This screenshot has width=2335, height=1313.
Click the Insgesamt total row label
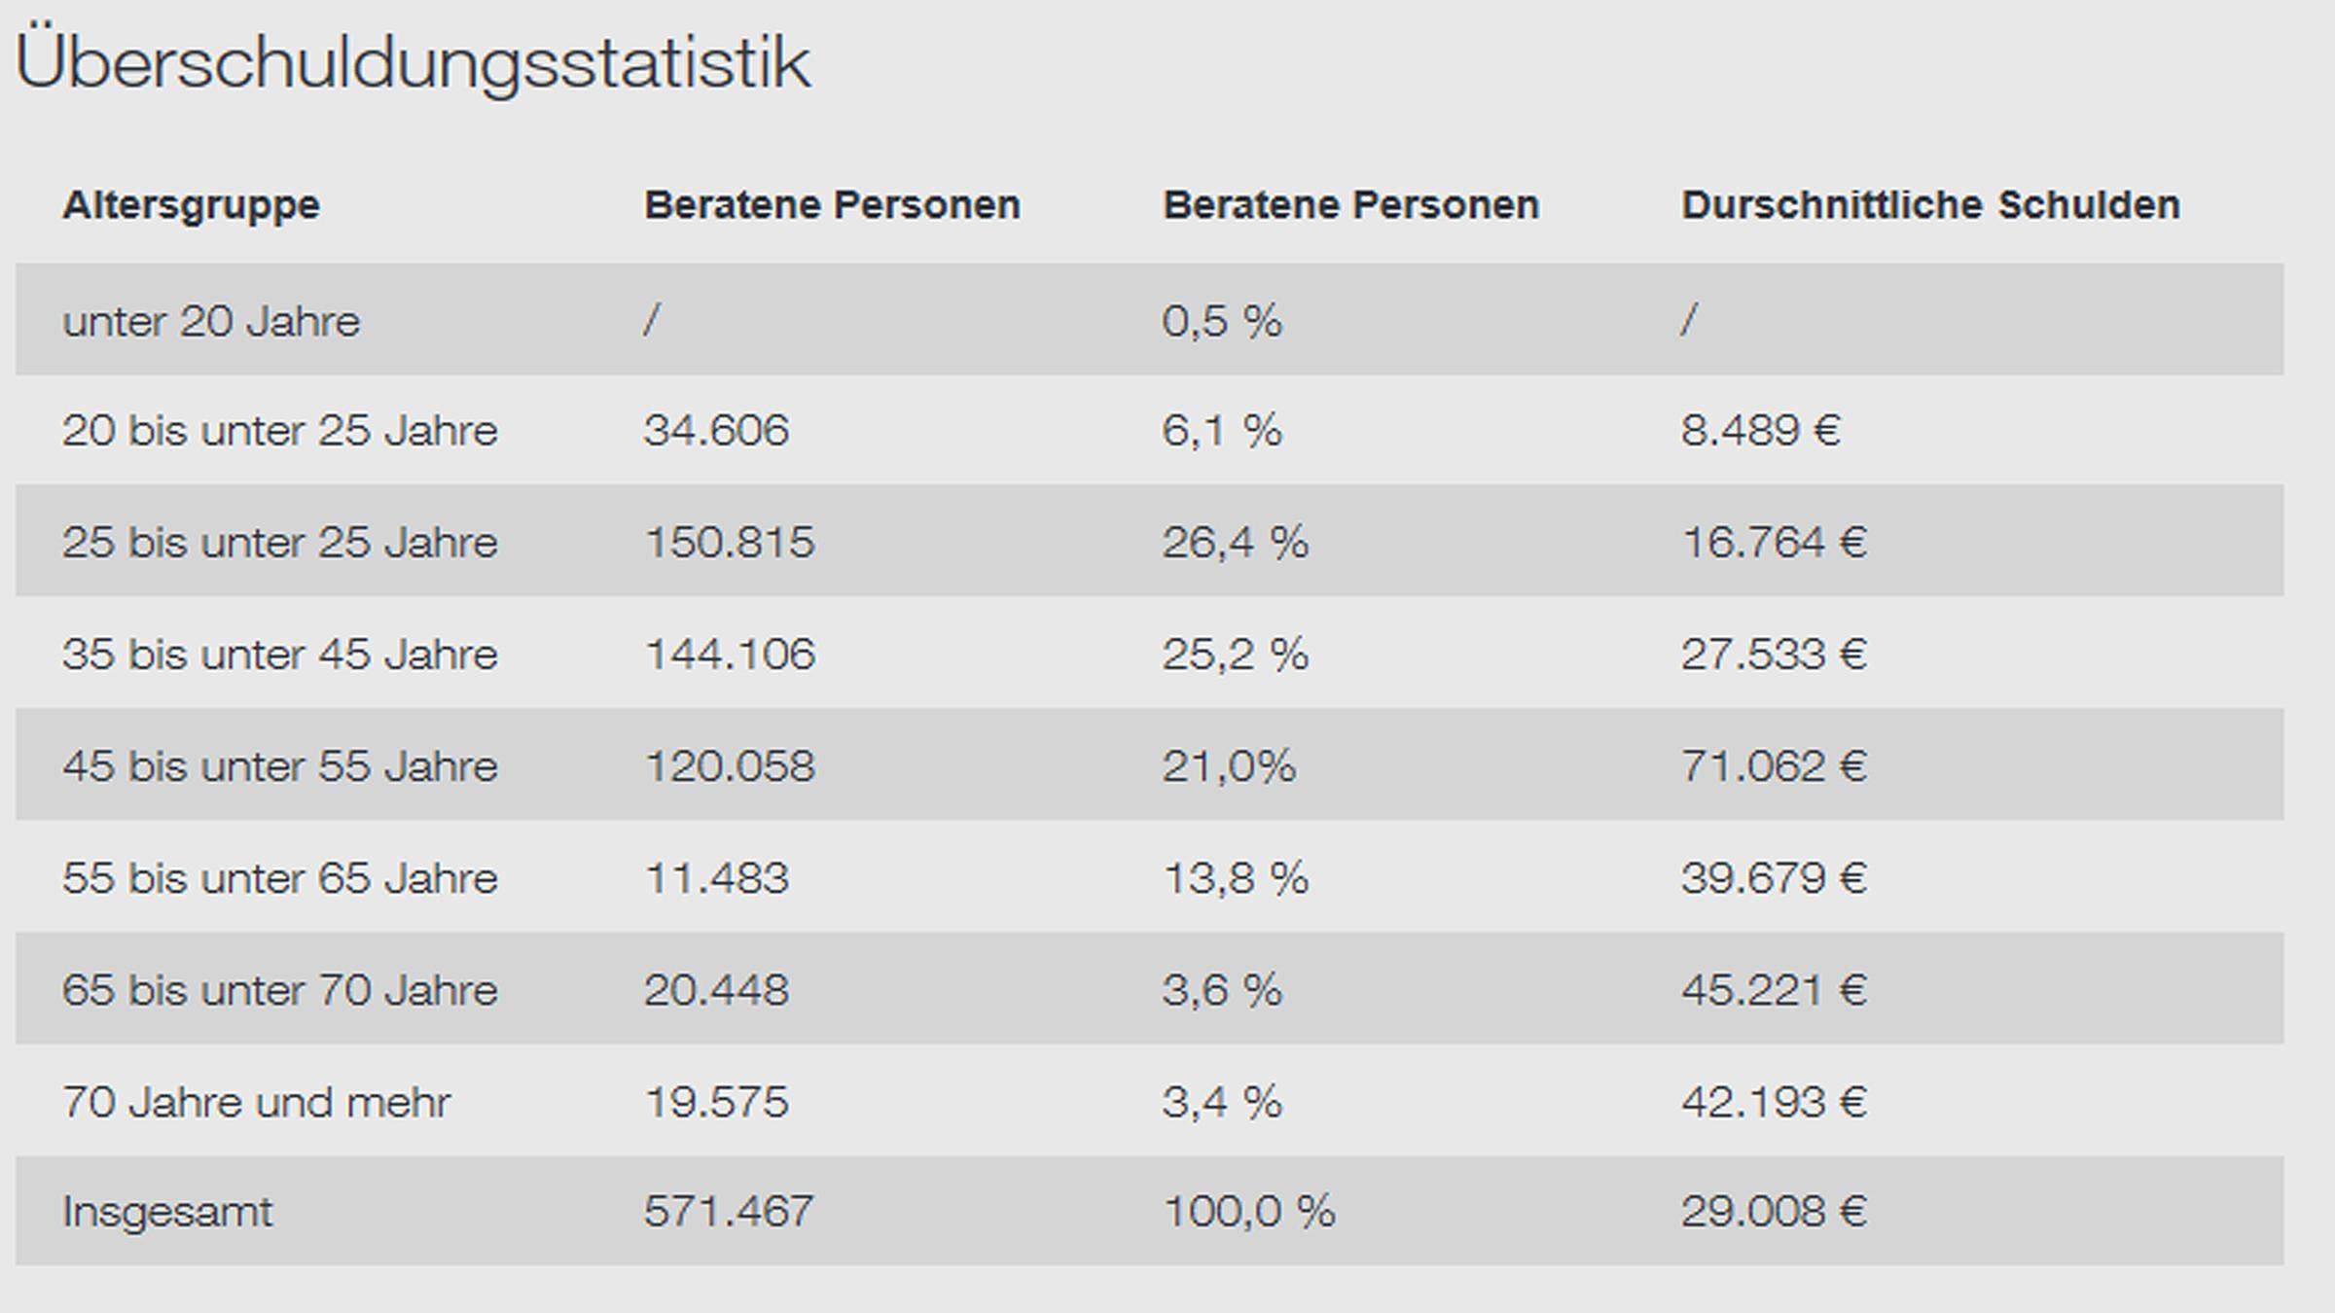pyautogui.click(x=167, y=1212)
